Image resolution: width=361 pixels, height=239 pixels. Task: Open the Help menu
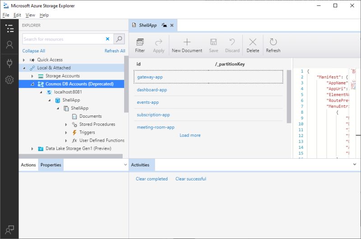(44, 15)
